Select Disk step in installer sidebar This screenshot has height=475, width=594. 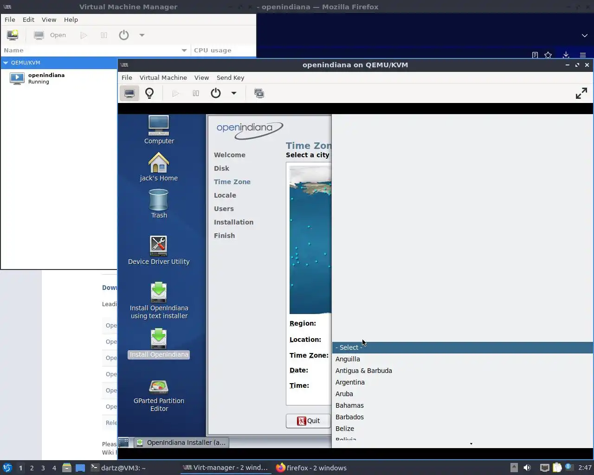coord(221,168)
